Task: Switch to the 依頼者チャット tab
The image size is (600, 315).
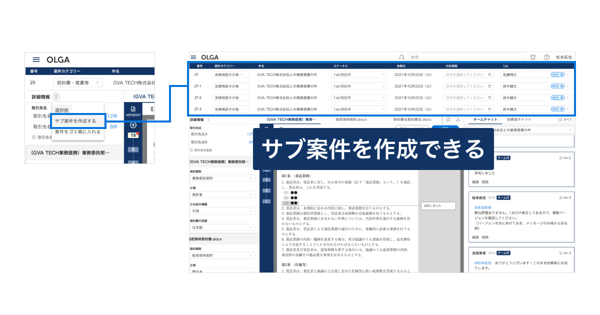Action: 518,120
